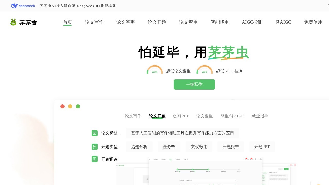Viewport: 329px width, 185px height.
Task: Open 智能降重 in the top navigation
Action: pos(220,22)
